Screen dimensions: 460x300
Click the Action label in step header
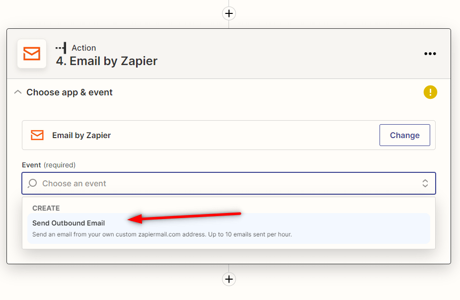pos(84,48)
